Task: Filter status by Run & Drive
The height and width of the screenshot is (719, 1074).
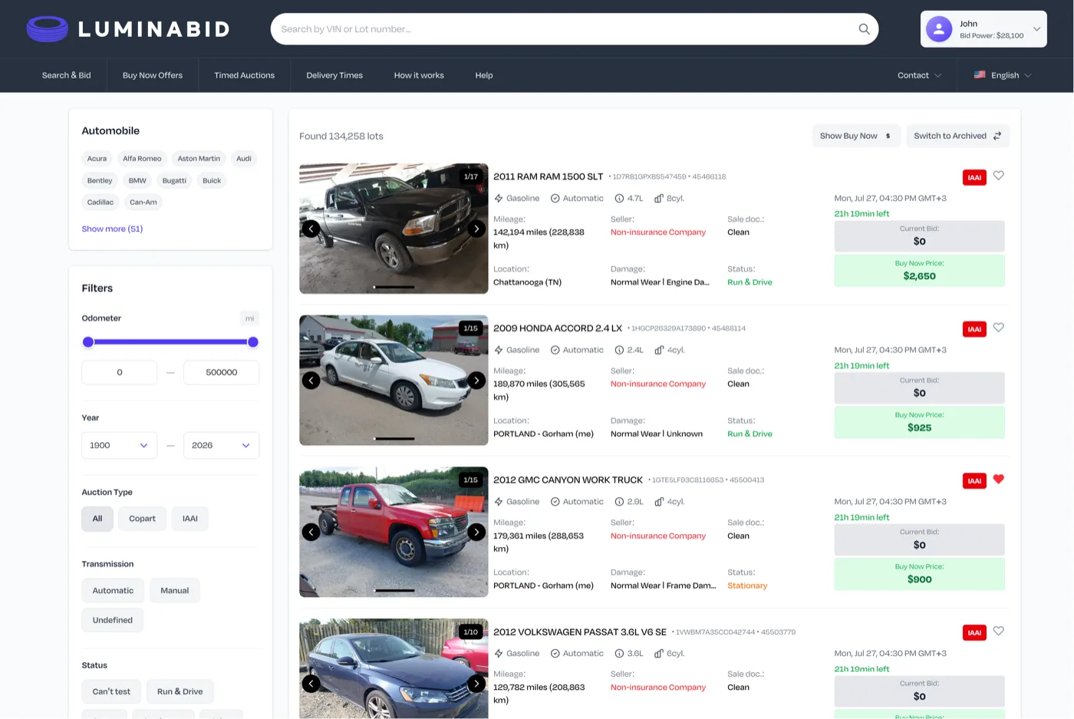Action: (180, 691)
